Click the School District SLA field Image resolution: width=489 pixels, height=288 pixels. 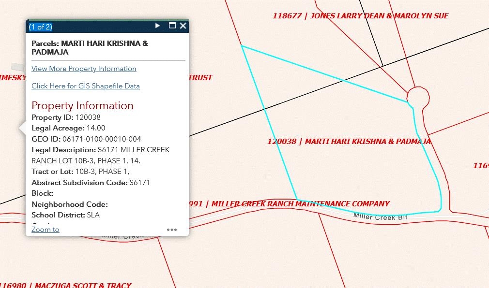tap(65, 215)
